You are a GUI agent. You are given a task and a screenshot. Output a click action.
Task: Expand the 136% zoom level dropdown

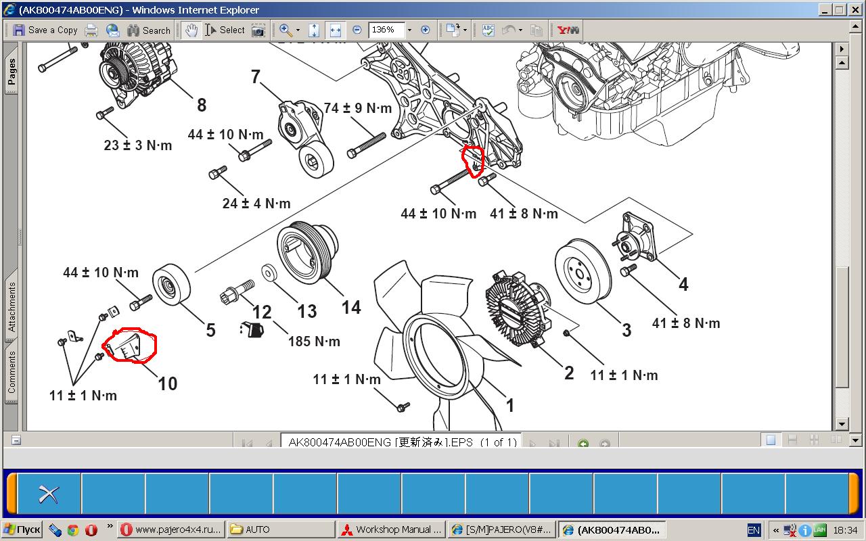pyautogui.click(x=409, y=30)
